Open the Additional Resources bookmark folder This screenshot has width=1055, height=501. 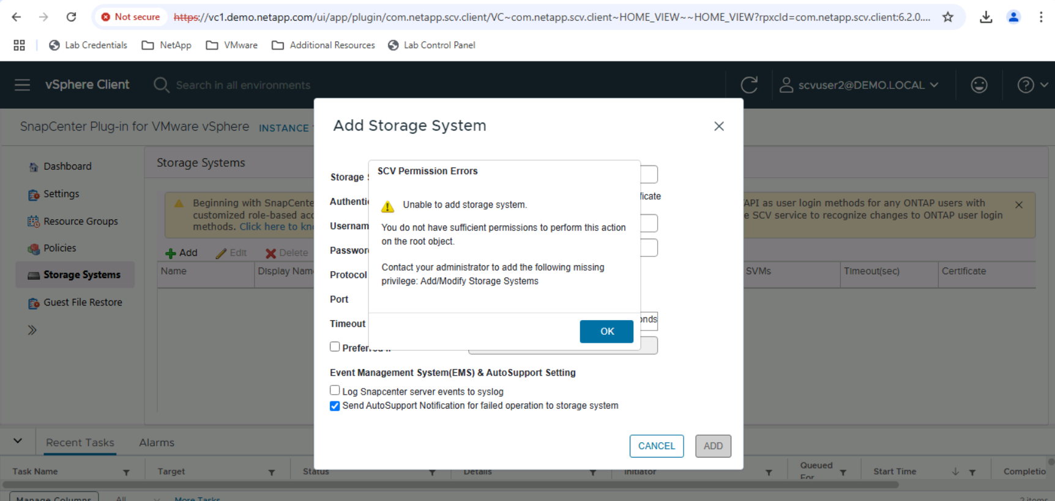coord(323,45)
